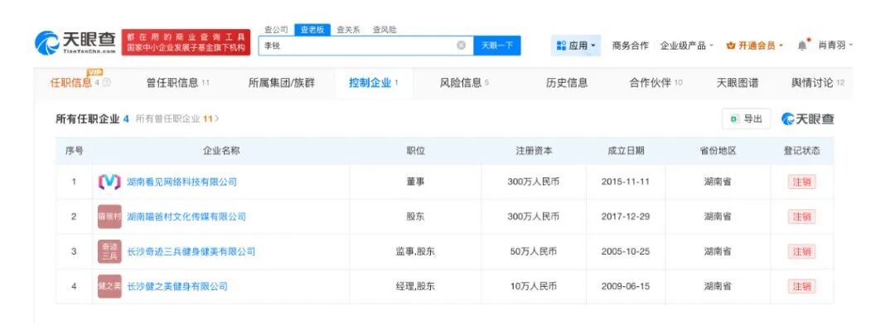The height and width of the screenshot is (335, 895).
Task: Go to the 任职信息 tab
Action: [x=70, y=83]
